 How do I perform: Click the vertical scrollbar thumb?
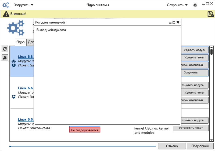point(212,52)
